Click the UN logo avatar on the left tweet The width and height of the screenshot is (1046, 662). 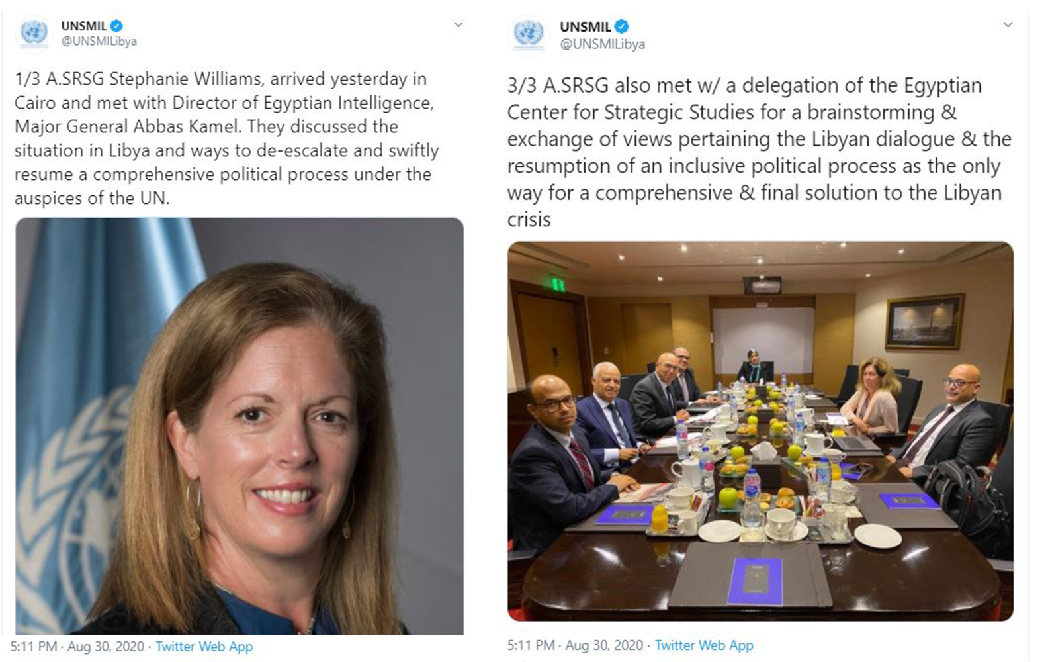pyautogui.click(x=34, y=32)
